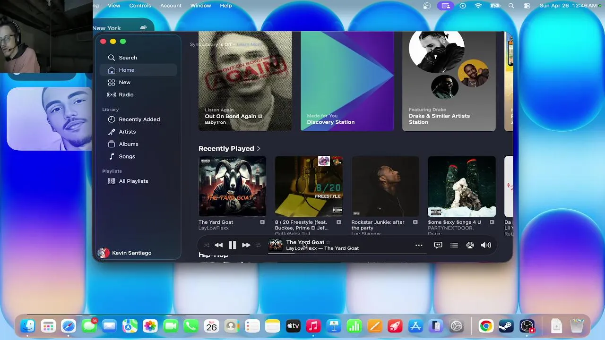Open Out On Bond Again card
The height and width of the screenshot is (340, 605).
(245, 81)
